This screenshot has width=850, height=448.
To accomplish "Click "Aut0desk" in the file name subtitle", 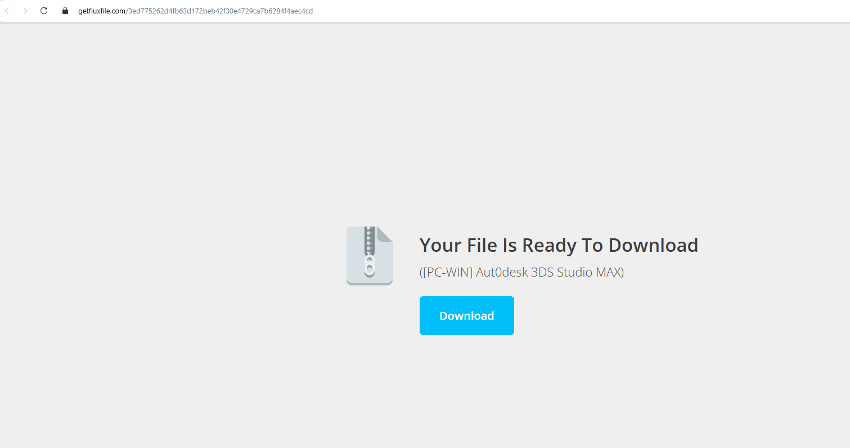I will click(502, 272).
